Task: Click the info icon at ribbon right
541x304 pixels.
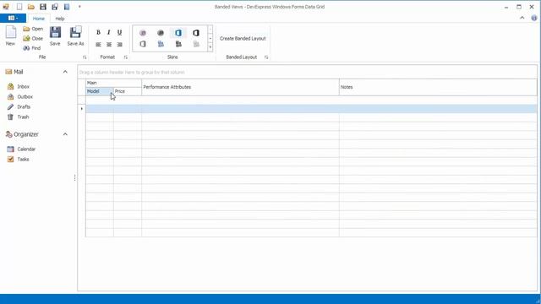Action: (x=534, y=18)
